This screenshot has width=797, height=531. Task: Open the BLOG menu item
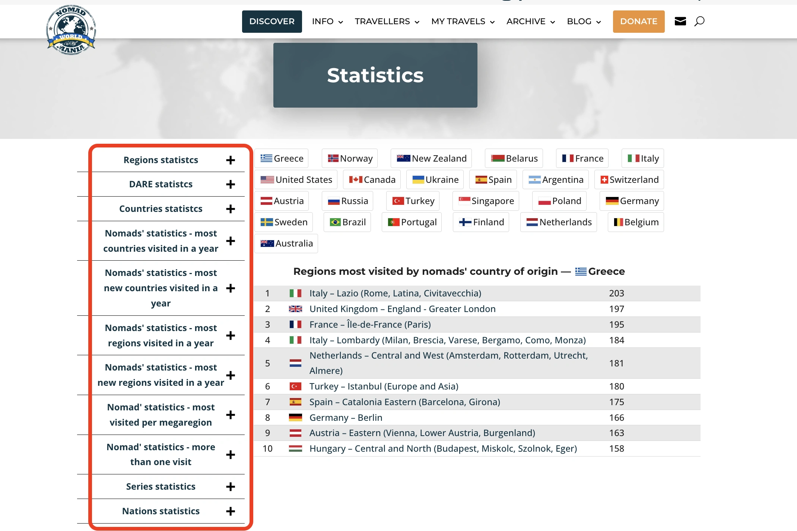point(583,22)
